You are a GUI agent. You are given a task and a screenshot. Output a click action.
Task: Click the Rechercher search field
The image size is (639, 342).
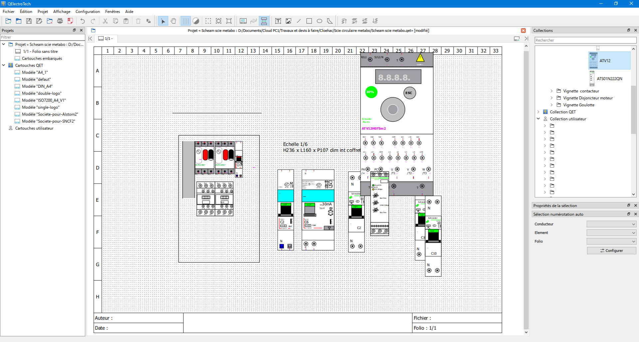(585, 40)
